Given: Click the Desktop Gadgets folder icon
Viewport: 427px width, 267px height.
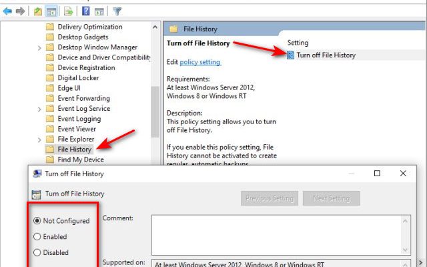Looking at the screenshot, I should [x=50, y=37].
